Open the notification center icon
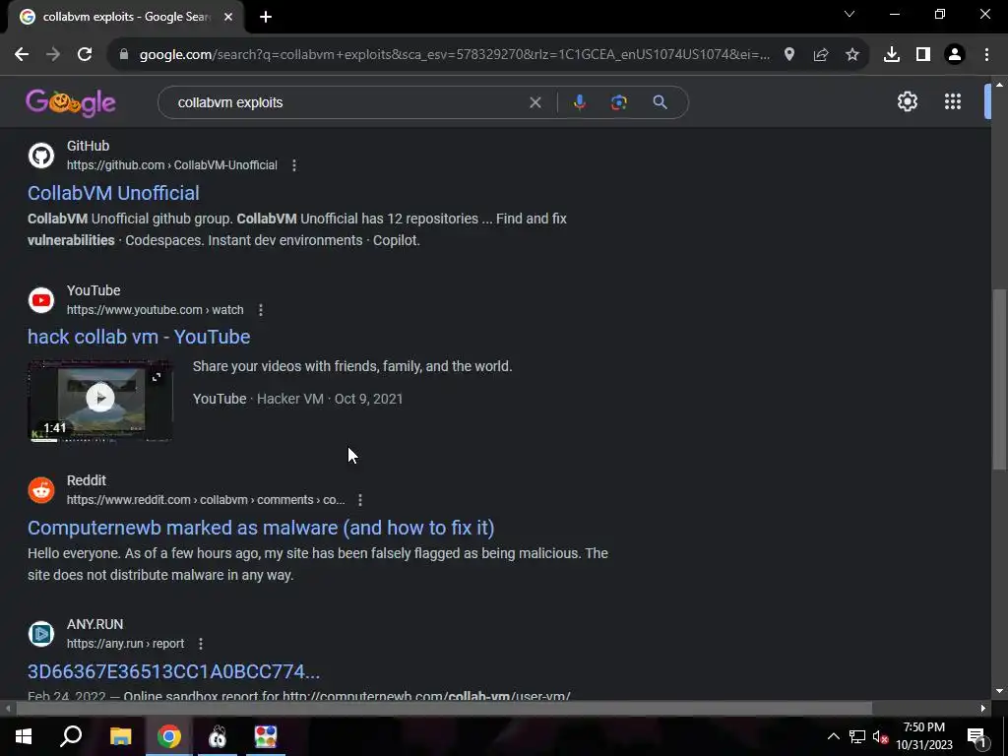 (976, 736)
